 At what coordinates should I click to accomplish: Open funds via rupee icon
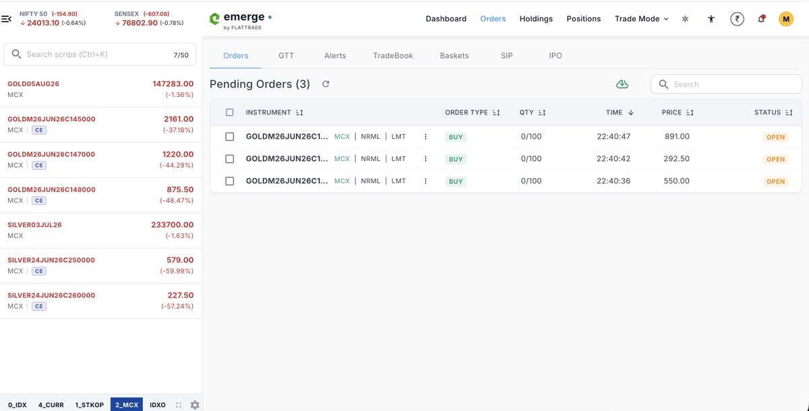pos(737,19)
